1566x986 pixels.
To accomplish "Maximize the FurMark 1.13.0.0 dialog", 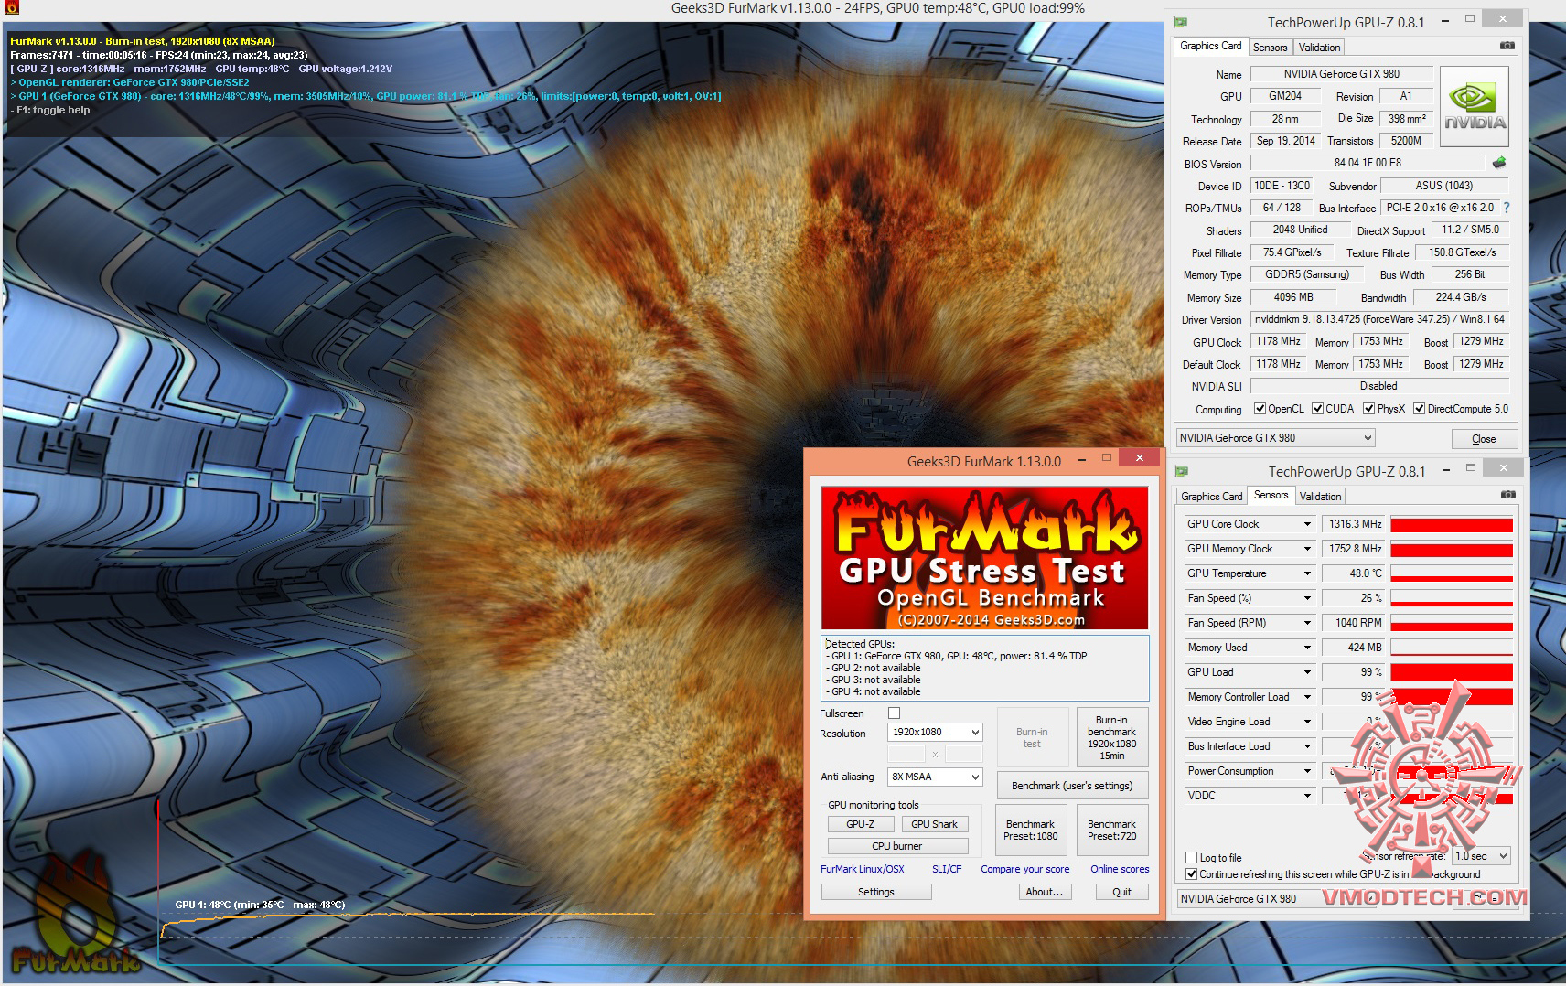I will tap(1106, 458).
